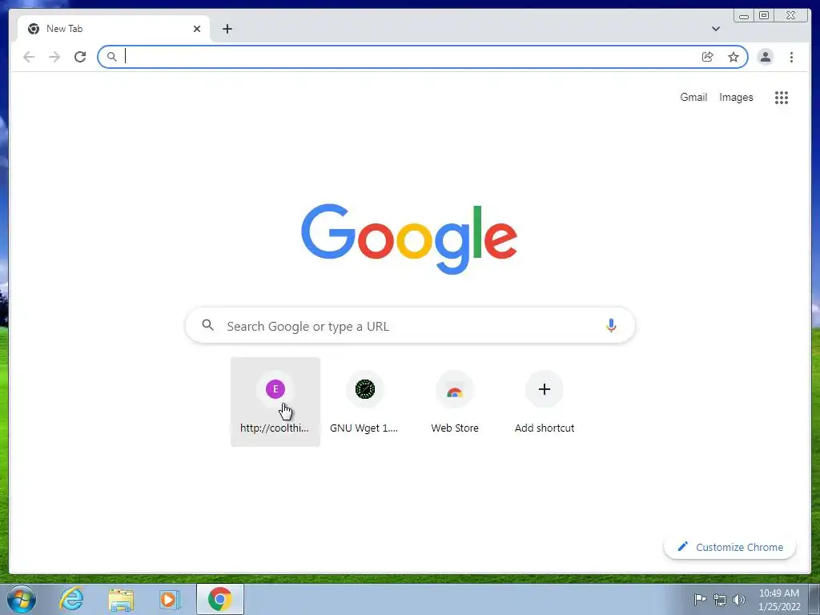Click the Customize Chrome button
820x615 pixels.
(x=730, y=547)
